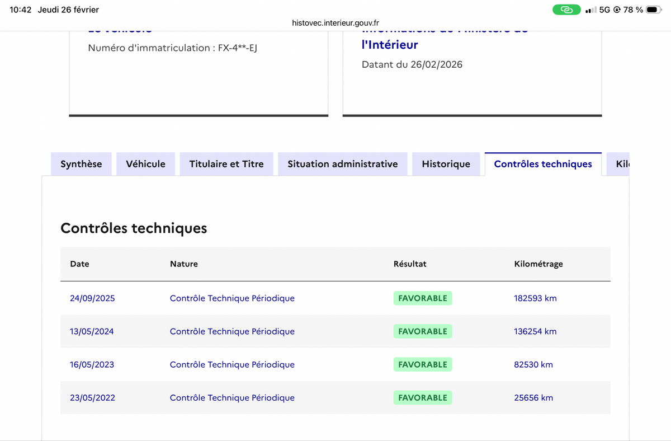This screenshot has height=441, width=671.
Task: Switch to the Historique tab
Action: [446, 164]
